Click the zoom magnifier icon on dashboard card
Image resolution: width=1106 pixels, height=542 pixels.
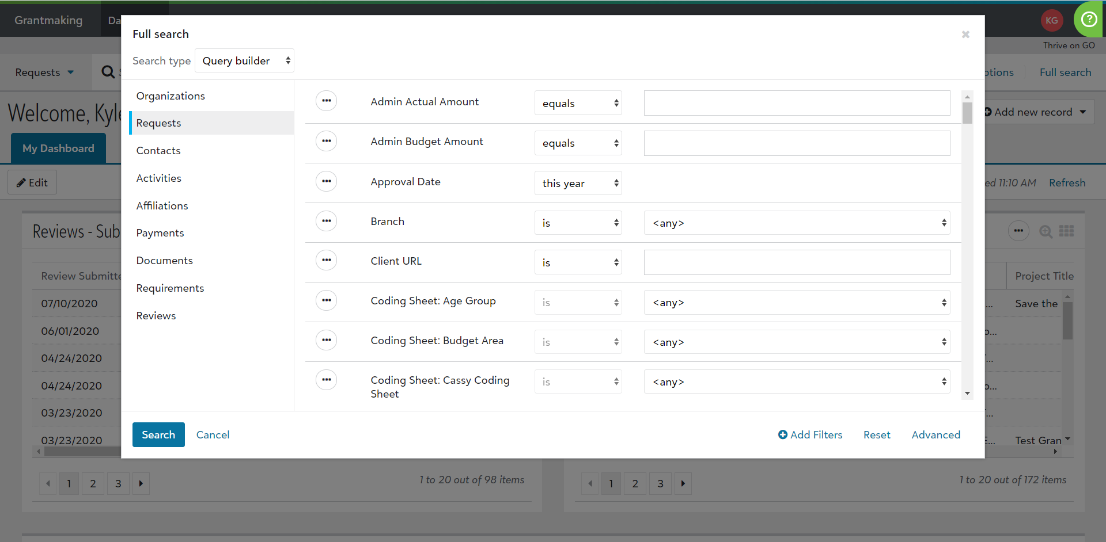click(x=1046, y=231)
